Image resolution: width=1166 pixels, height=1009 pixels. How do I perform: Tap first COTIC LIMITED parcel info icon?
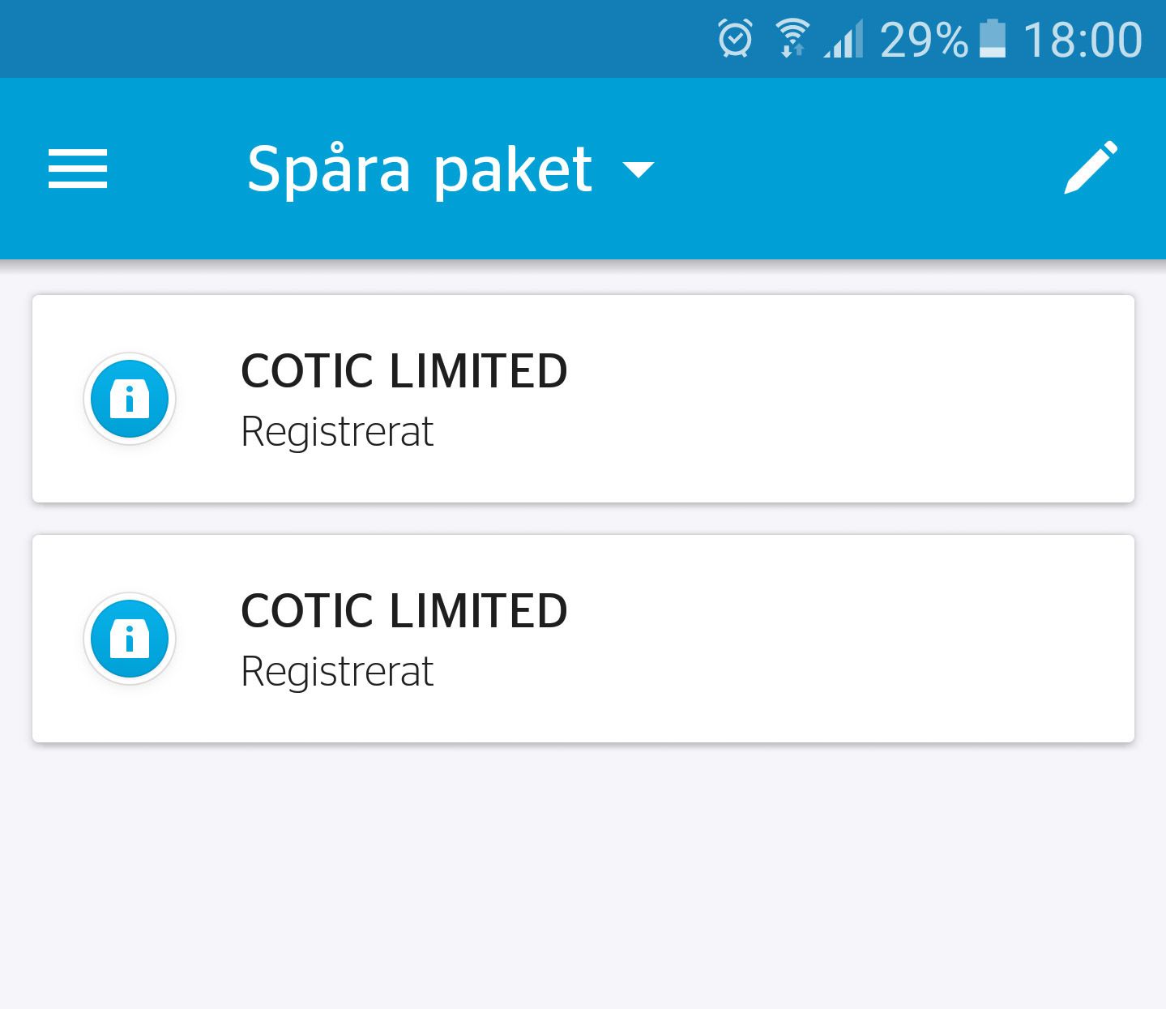pyautogui.click(x=130, y=399)
